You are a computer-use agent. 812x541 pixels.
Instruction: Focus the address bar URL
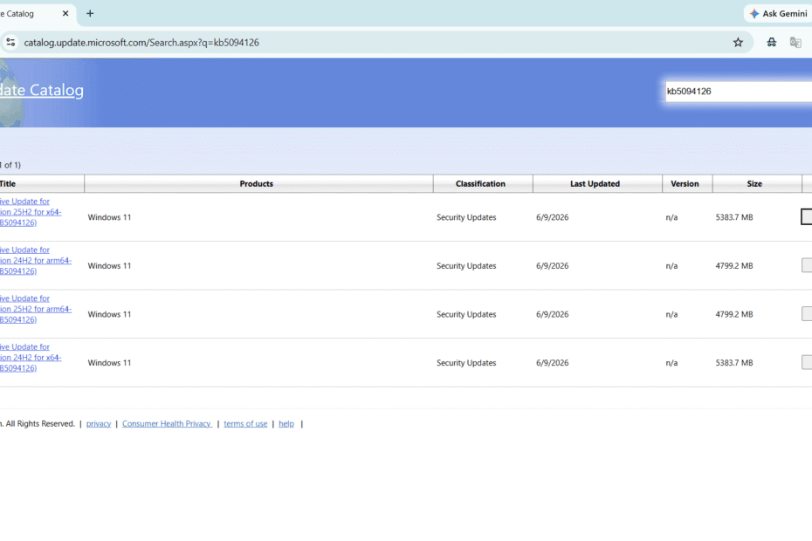[x=141, y=43]
